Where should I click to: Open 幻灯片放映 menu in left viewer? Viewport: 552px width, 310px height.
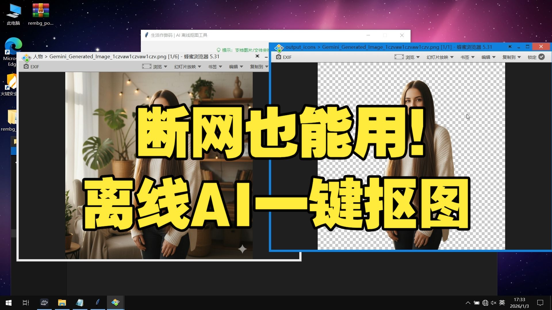(187, 67)
